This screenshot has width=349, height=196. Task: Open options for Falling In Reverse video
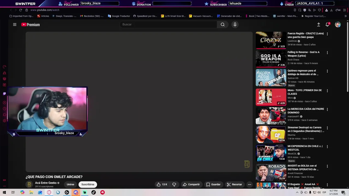click(327, 53)
